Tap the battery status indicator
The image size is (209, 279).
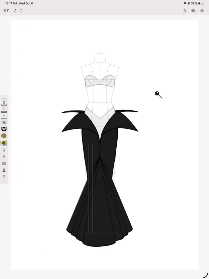click(201, 3)
